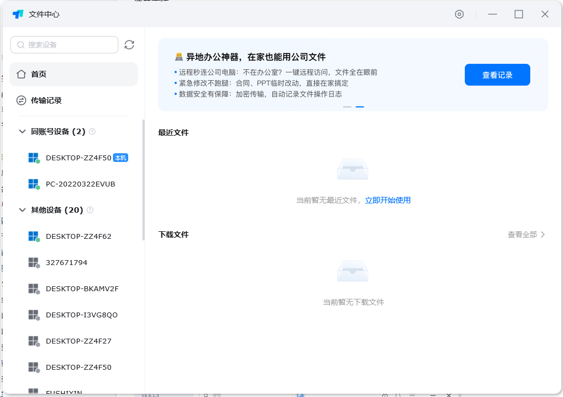Click the 搜索设备 search field

tap(64, 45)
